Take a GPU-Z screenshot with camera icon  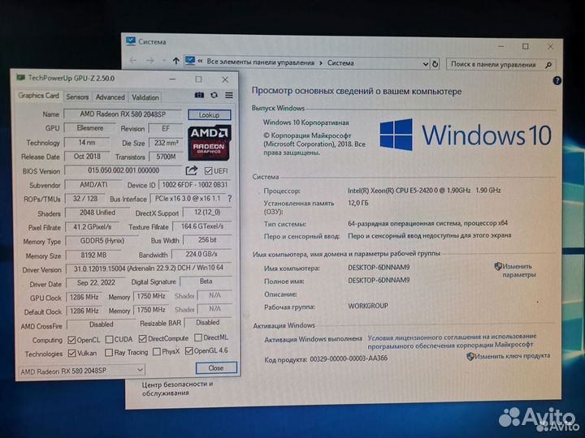pos(199,96)
